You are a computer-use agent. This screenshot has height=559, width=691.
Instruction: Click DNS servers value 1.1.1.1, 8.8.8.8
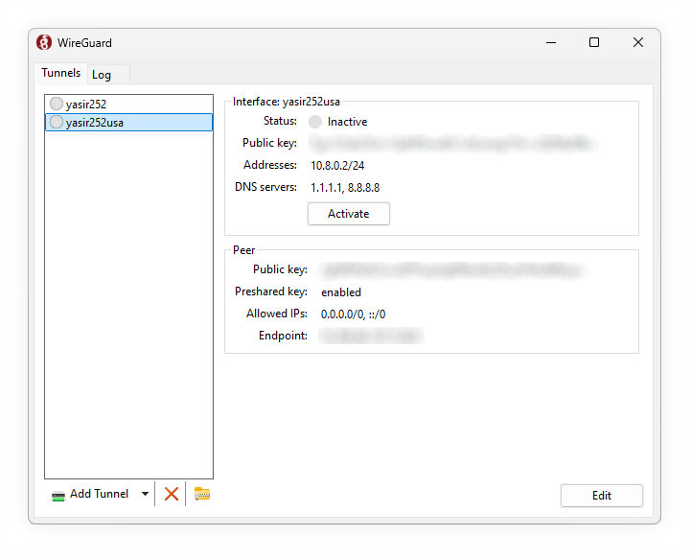click(x=345, y=188)
